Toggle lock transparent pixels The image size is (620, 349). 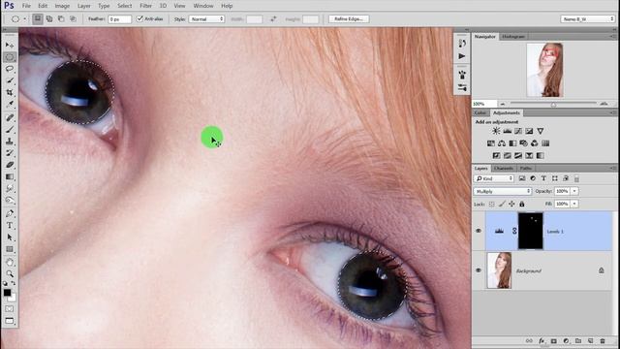point(491,205)
